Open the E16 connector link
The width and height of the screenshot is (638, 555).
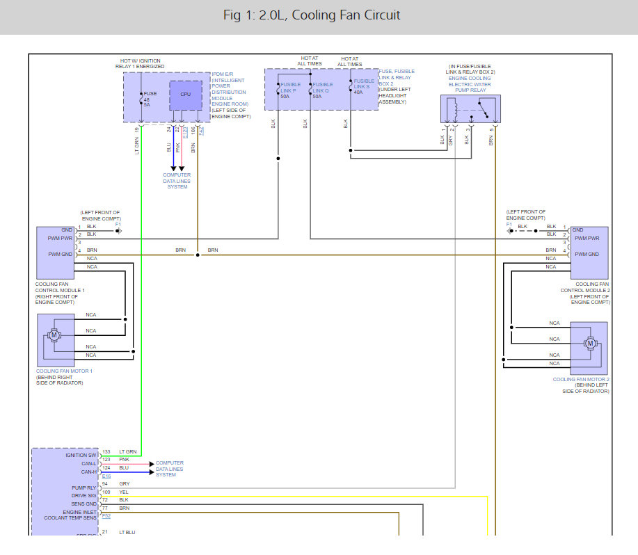(106, 476)
